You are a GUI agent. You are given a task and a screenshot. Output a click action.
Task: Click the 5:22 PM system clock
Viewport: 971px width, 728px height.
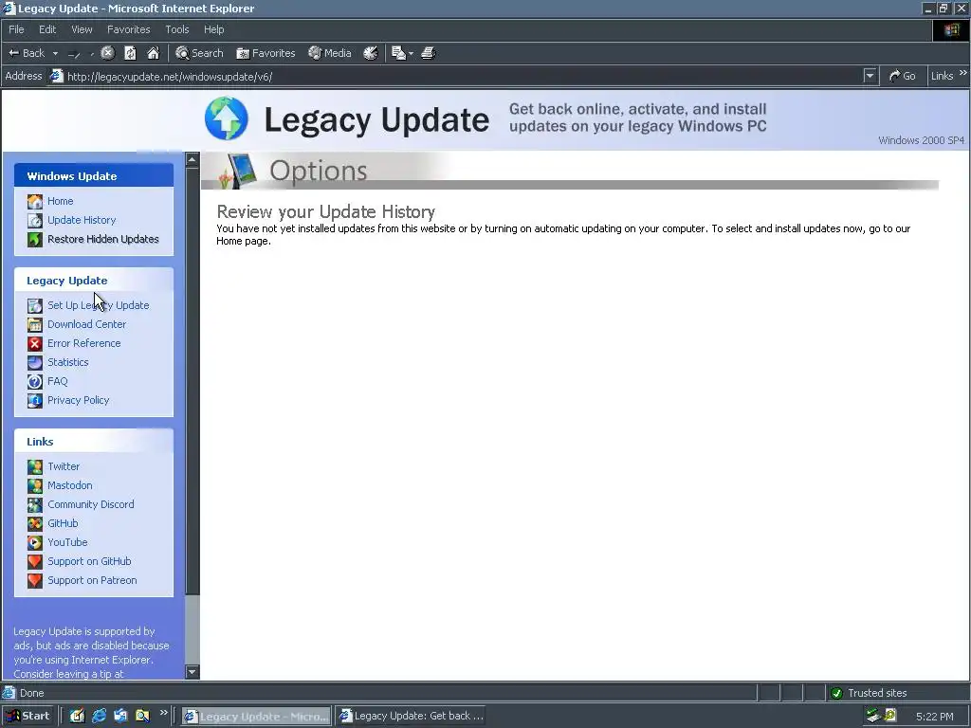point(934,717)
